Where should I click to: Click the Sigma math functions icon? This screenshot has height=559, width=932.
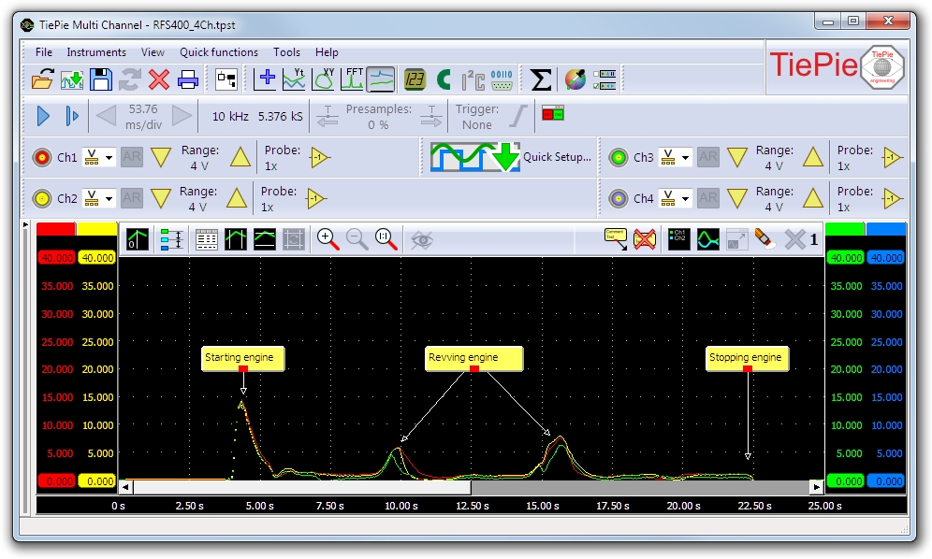click(x=540, y=79)
